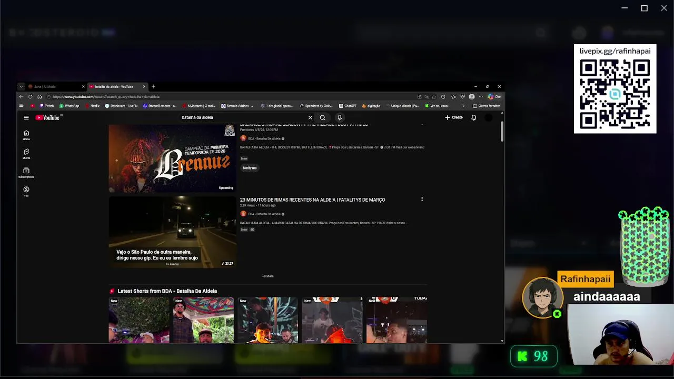Screen dimensions: 674x379
Task: Click the YouTube logo
Action: (47, 117)
